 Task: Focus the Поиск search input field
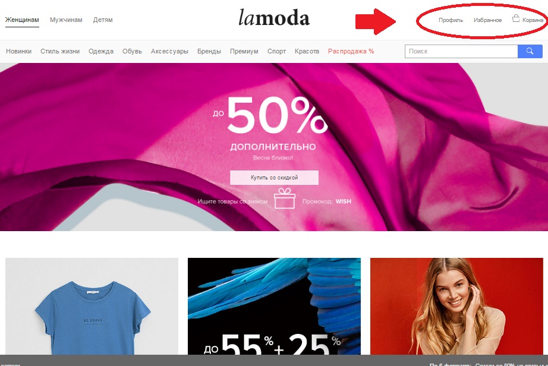[461, 51]
